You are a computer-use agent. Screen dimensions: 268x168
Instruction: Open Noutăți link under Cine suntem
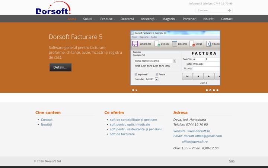pos(46,124)
